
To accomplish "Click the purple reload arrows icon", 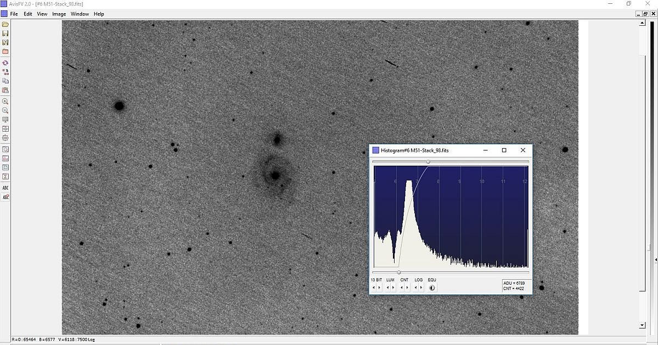I will 5,63.
